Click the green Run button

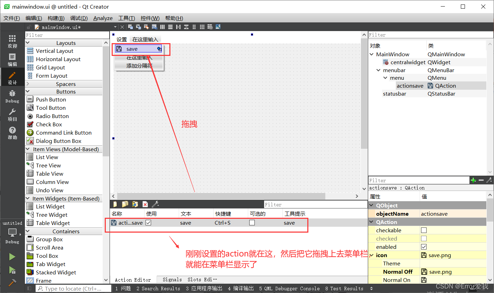[12, 257]
